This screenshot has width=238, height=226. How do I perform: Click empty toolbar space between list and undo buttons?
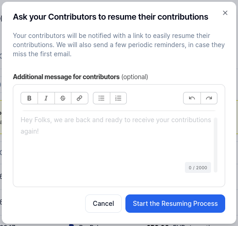click(x=155, y=98)
